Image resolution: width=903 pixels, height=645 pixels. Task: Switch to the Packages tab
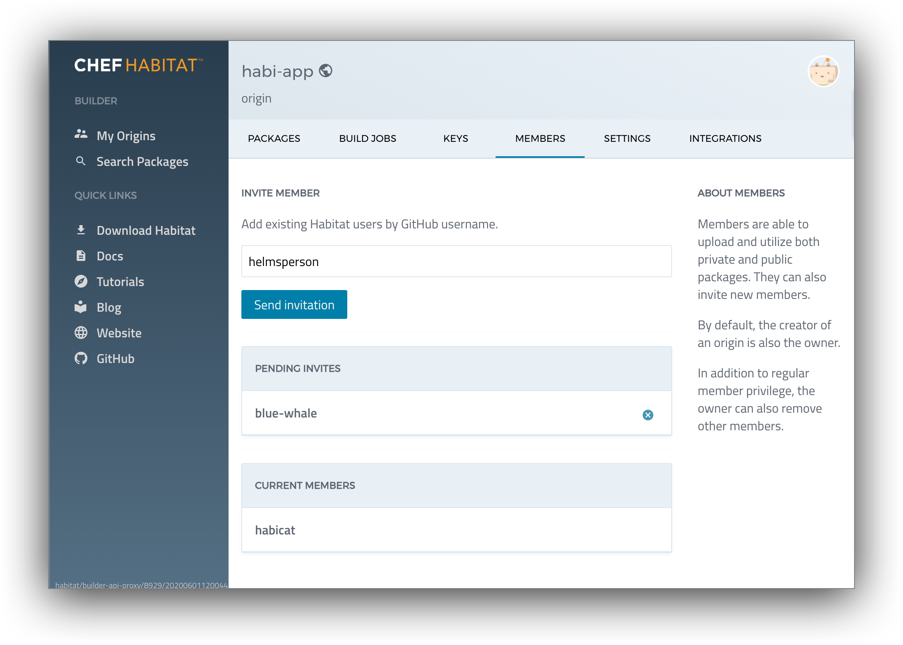(x=274, y=138)
